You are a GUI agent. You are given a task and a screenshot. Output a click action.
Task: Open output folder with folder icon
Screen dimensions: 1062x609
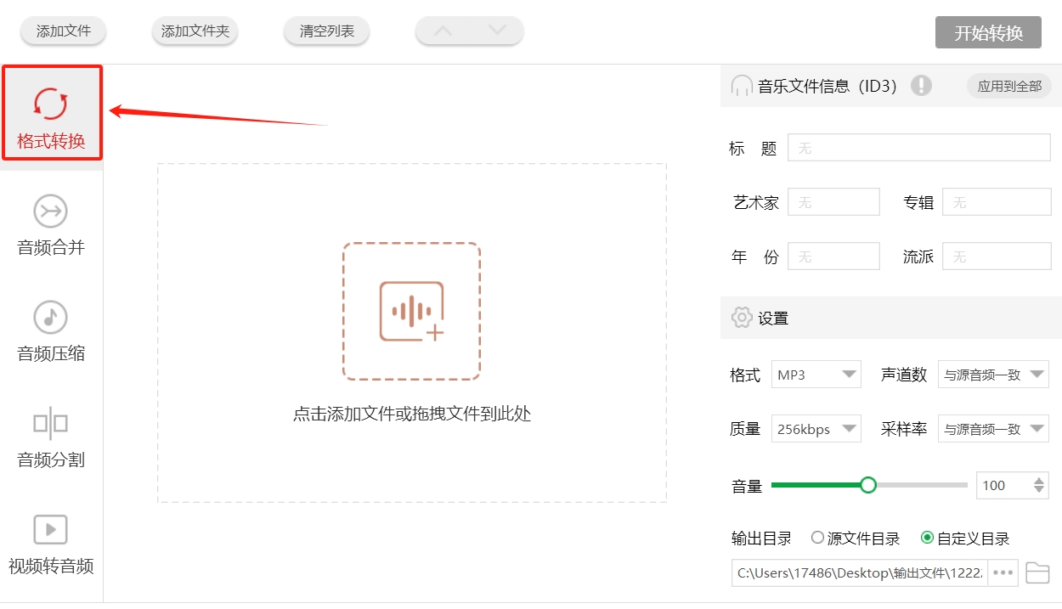(x=1037, y=573)
